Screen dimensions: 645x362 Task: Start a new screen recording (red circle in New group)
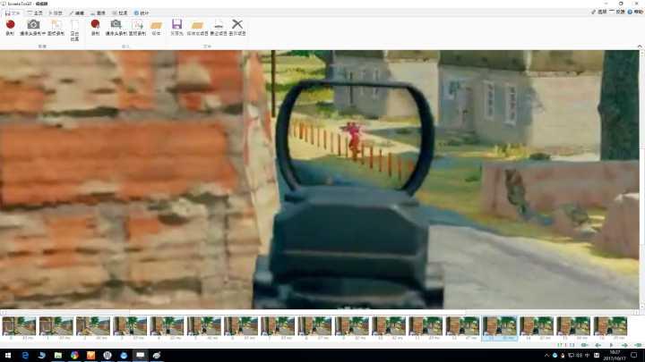[10, 27]
